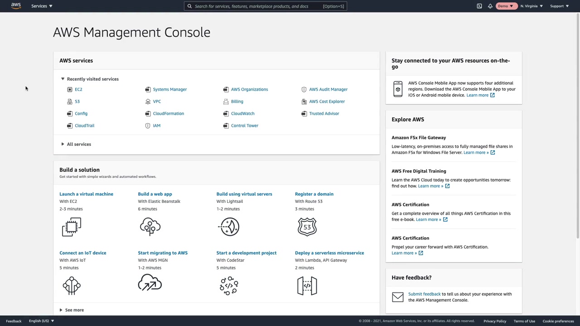Open the notifications bell icon

coord(490,6)
